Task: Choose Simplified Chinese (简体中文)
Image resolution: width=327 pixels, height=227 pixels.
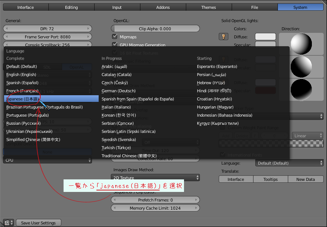Action: click(x=51, y=140)
